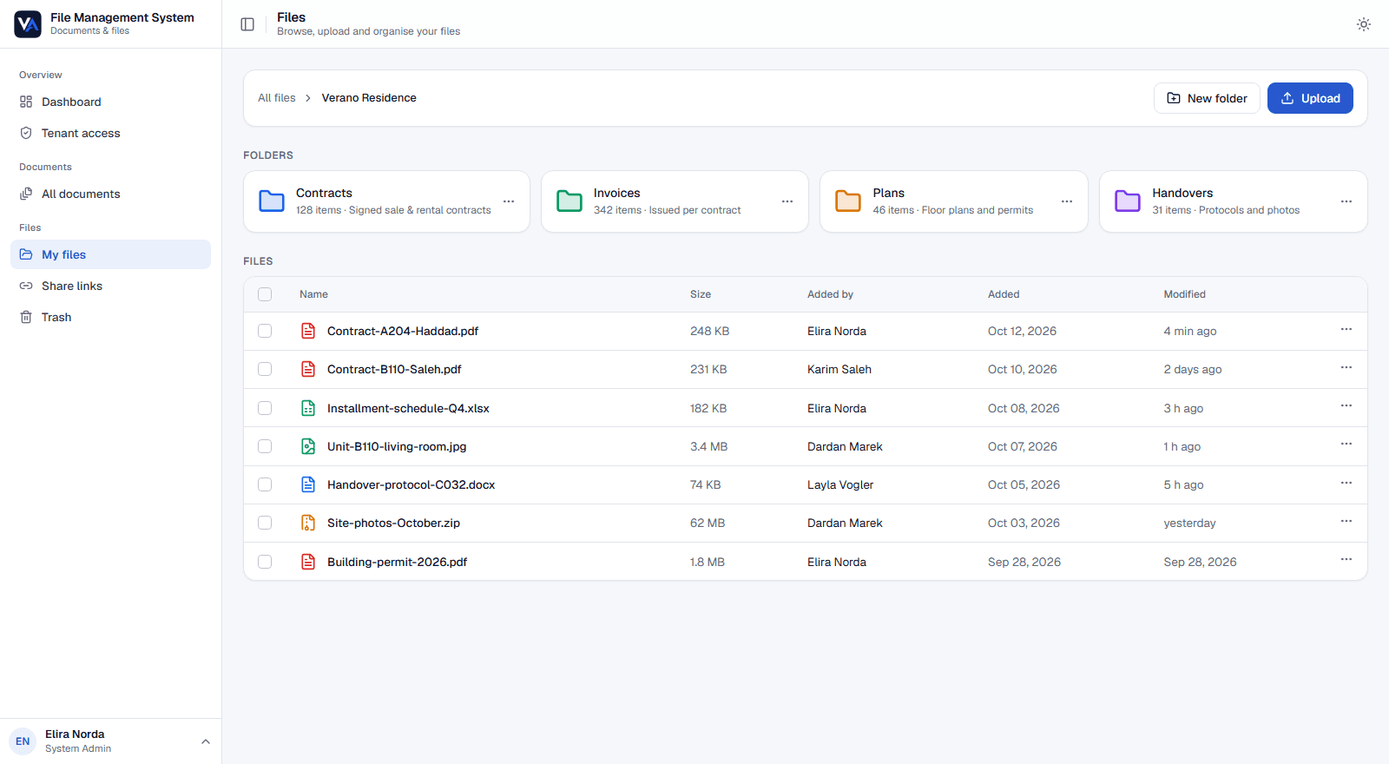Open Trash in the sidebar

click(x=110, y=317)
